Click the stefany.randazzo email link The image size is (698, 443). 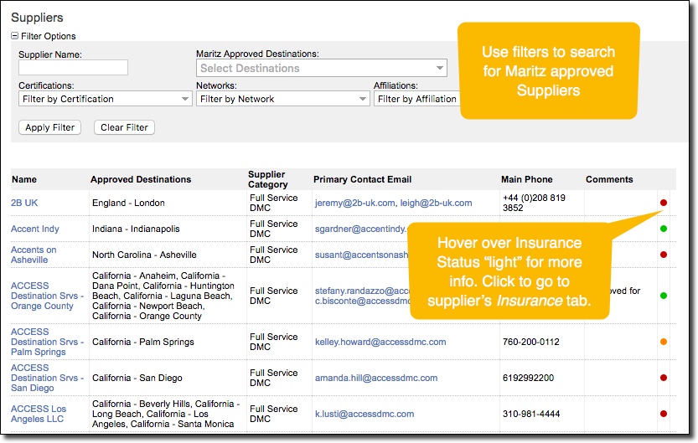(362, 291)
